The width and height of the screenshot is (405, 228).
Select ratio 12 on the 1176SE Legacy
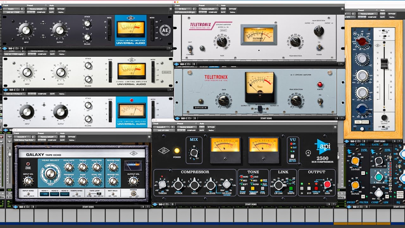coord(110,69)
